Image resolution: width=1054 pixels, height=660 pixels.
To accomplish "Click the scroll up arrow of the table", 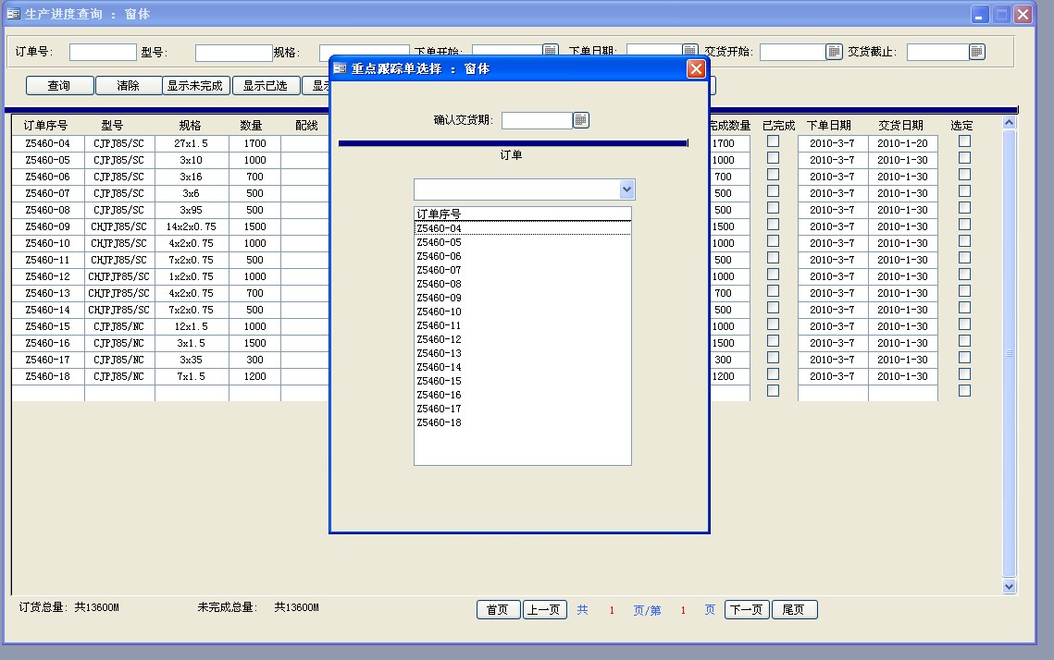I will coord(1009,123).
